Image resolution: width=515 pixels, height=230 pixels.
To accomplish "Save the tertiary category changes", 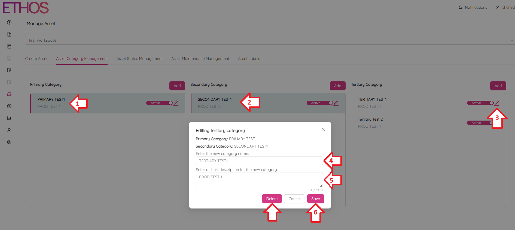I will coord(316,199).
